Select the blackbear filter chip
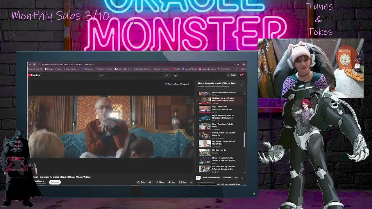Viewport: 372px width, 209px height. click(227, 178)
